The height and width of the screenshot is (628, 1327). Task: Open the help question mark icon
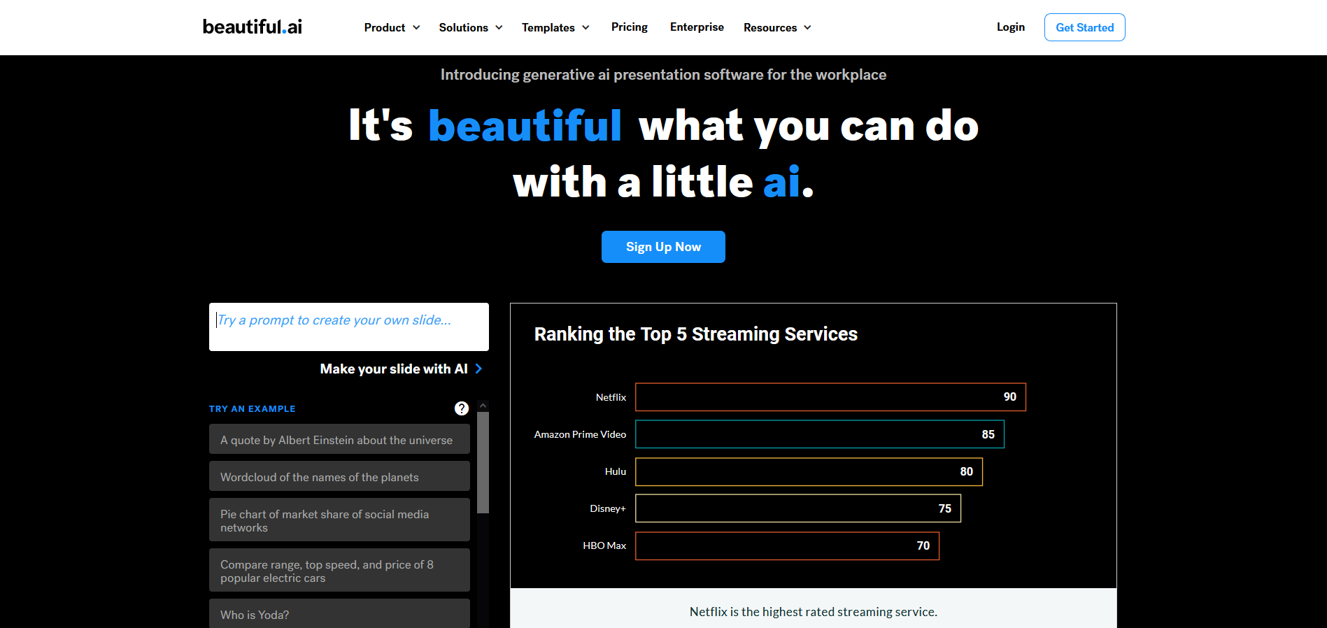tap(462, 408)
